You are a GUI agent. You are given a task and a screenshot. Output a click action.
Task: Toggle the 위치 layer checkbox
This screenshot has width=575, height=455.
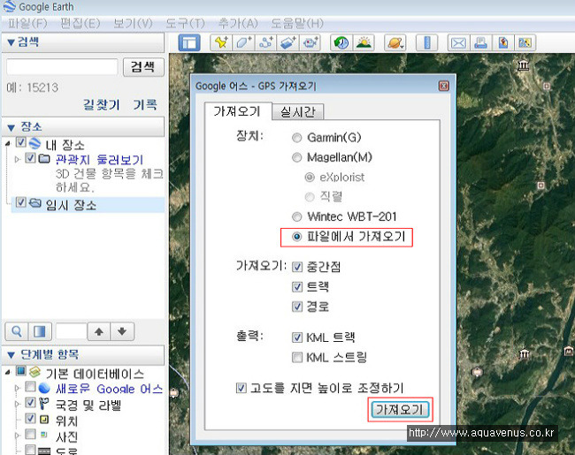[30, 418]
